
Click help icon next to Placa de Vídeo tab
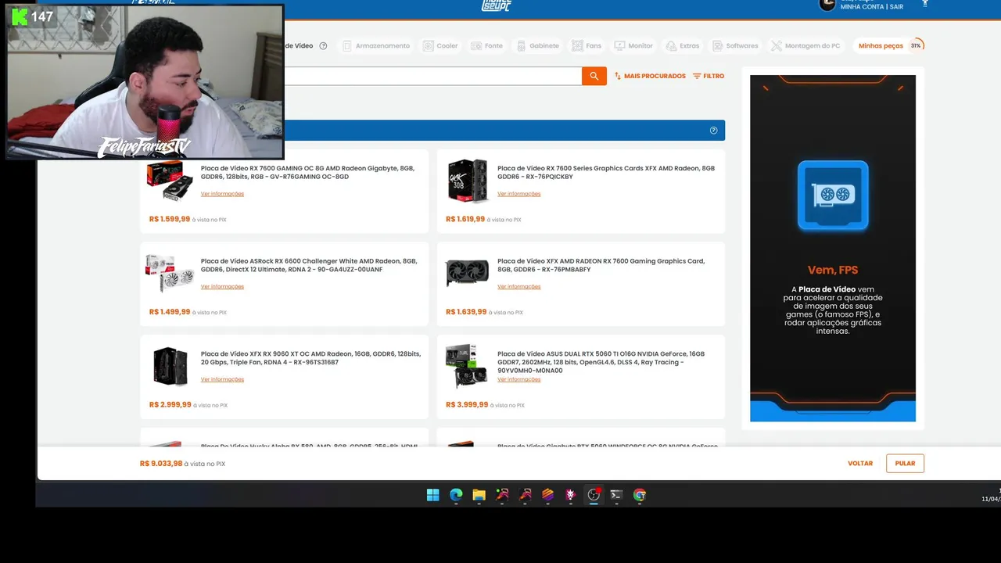pos(323,46)
